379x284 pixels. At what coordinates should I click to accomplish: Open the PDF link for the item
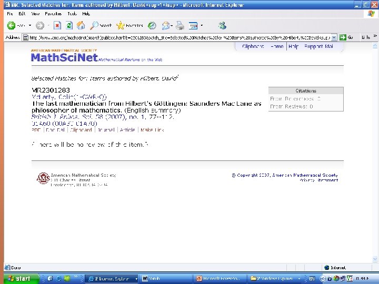coord(36,130)
